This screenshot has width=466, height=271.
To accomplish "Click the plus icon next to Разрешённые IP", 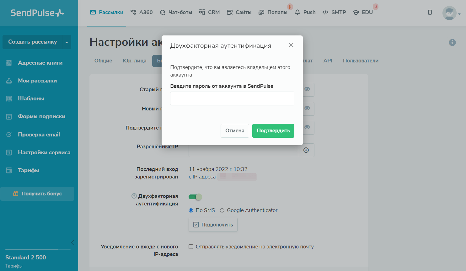I will click(x=306, y=150).
